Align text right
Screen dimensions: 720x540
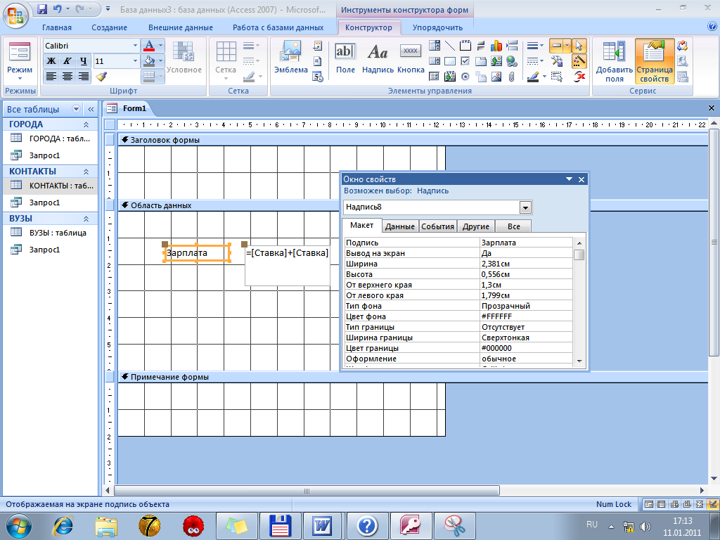coord(83,76)
